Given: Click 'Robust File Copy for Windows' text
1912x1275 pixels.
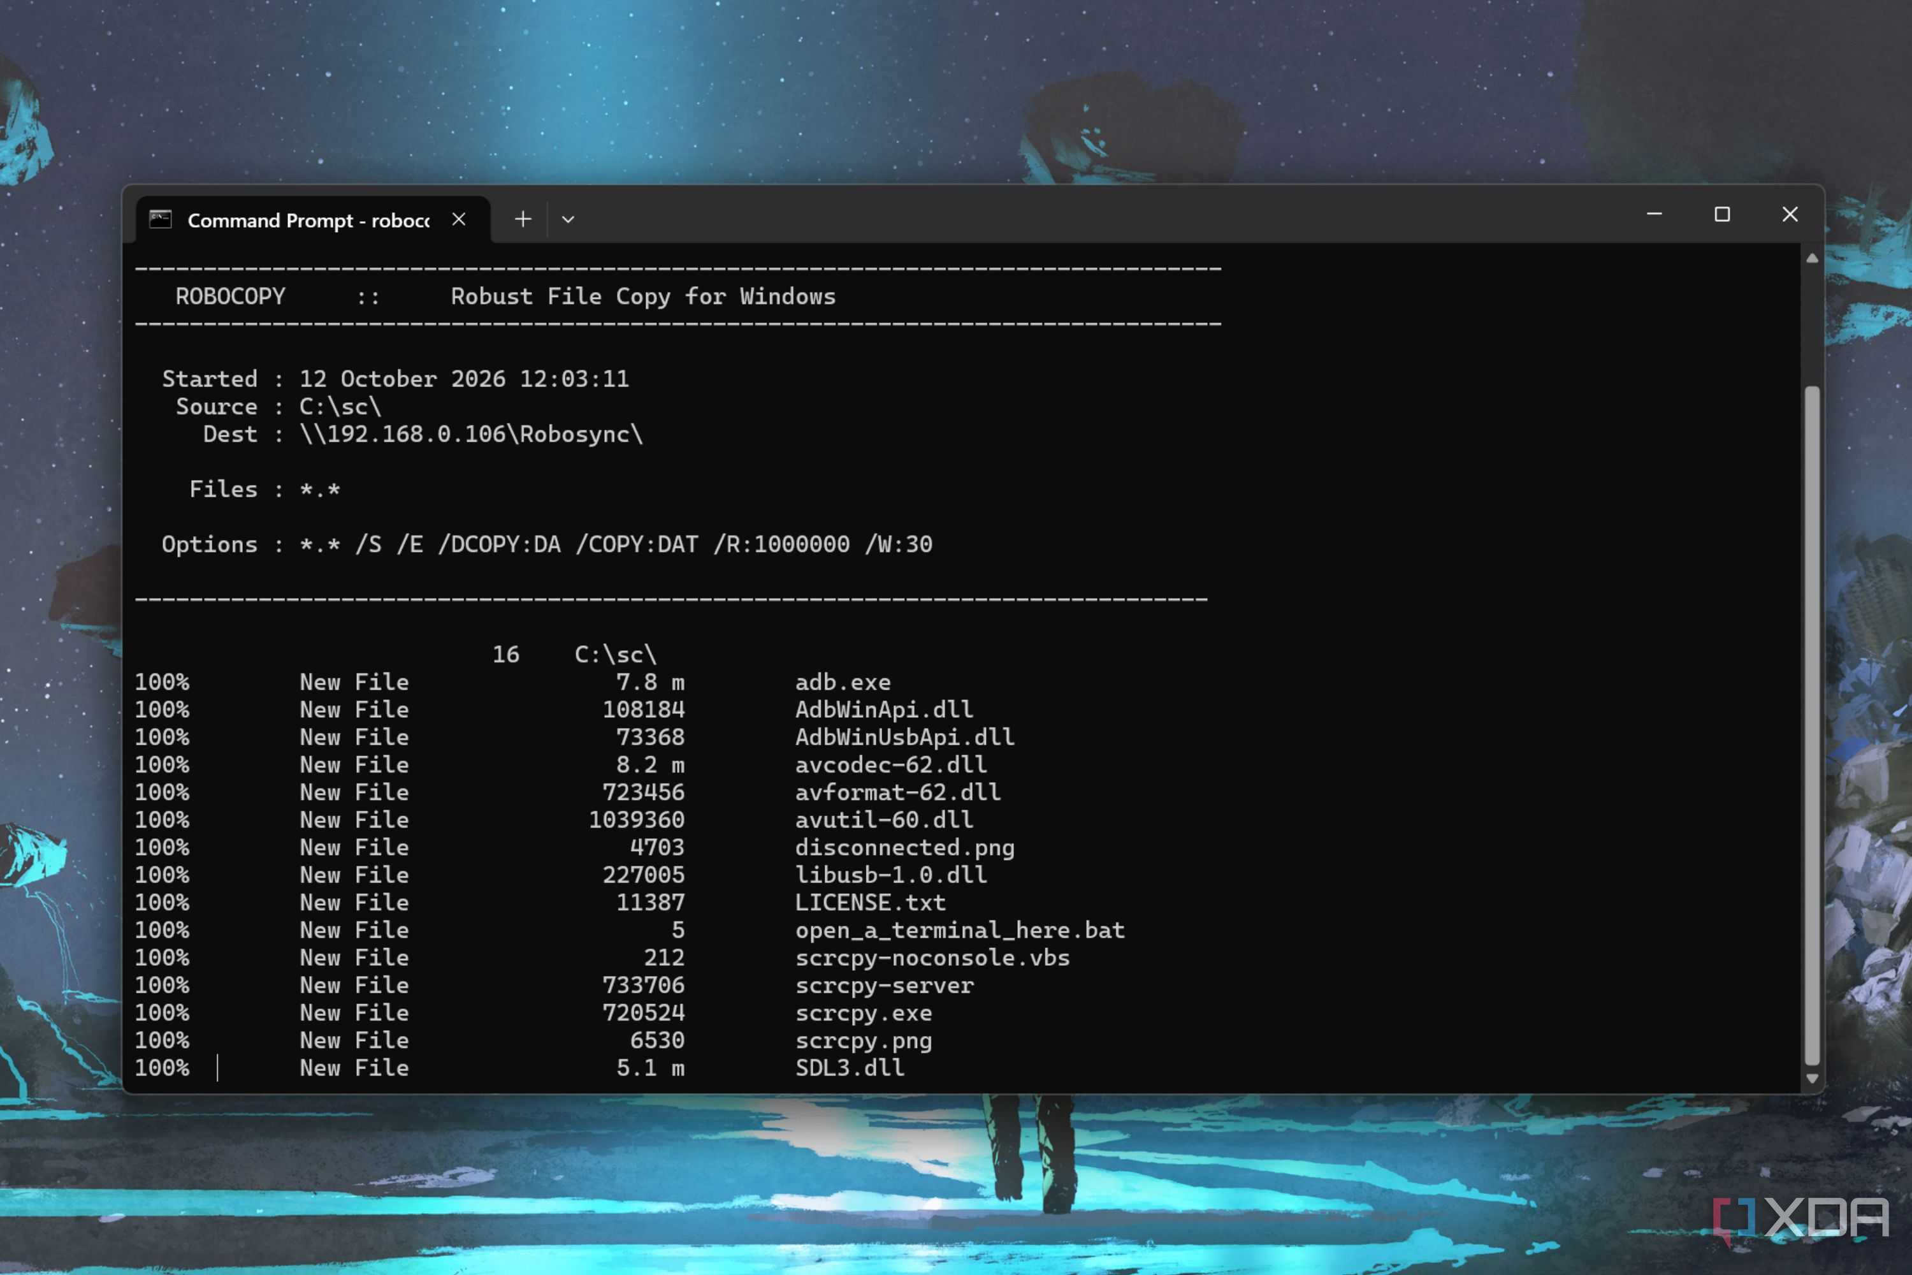Looking at the screenshot, I should click(x=643, y=297).
